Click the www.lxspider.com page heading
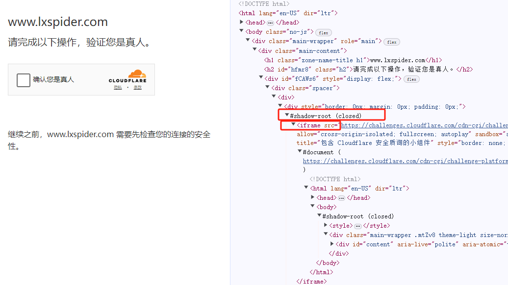This screenshot has height=285, width=508. 58,22
